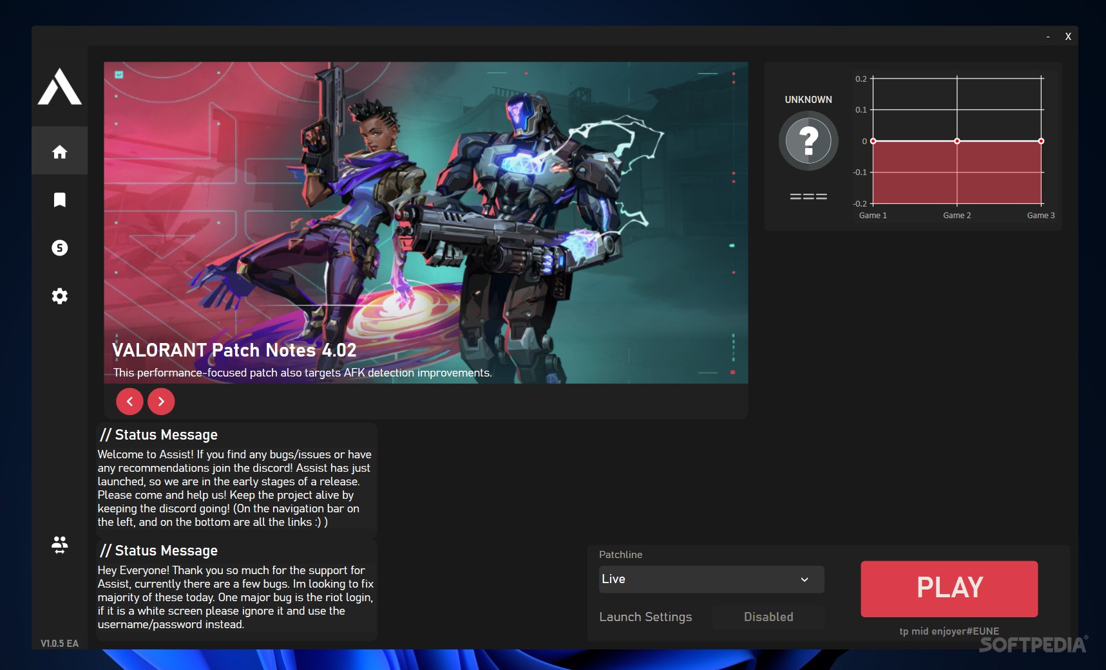Click the PLAY button
Image resolution: width=1106 pixels, height=670 pixels.
click(x=949, y=588)
